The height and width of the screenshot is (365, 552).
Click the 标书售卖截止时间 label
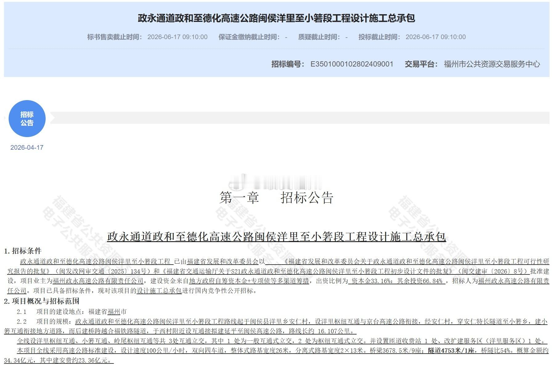pos(115,37)
